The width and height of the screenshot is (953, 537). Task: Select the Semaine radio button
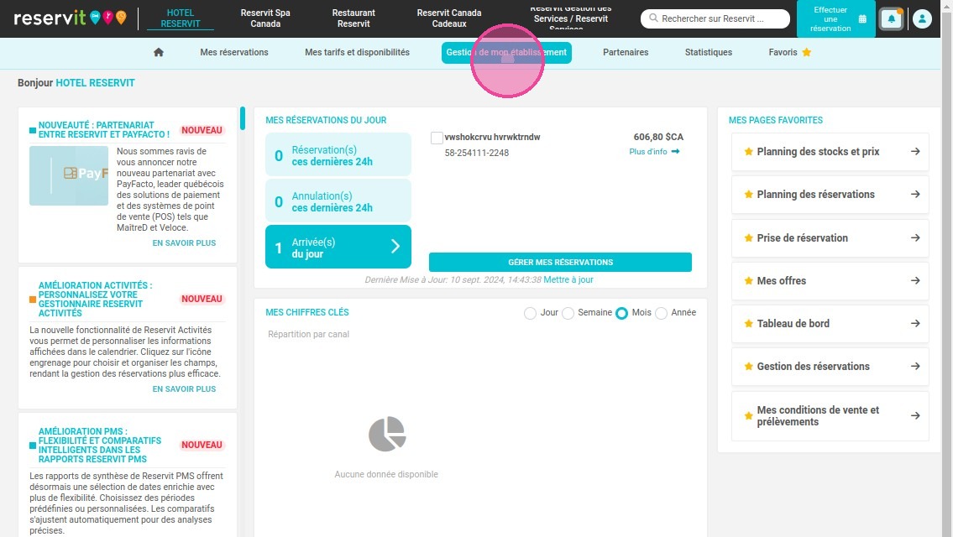(x=568, y=313)
